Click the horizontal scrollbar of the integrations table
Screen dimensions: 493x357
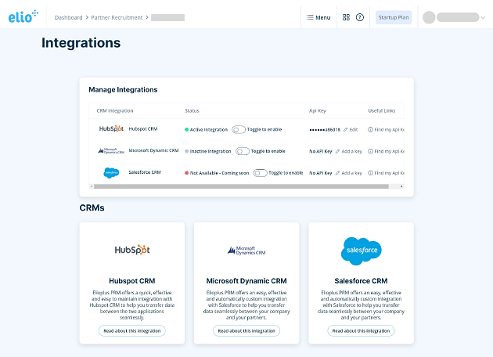241,186
